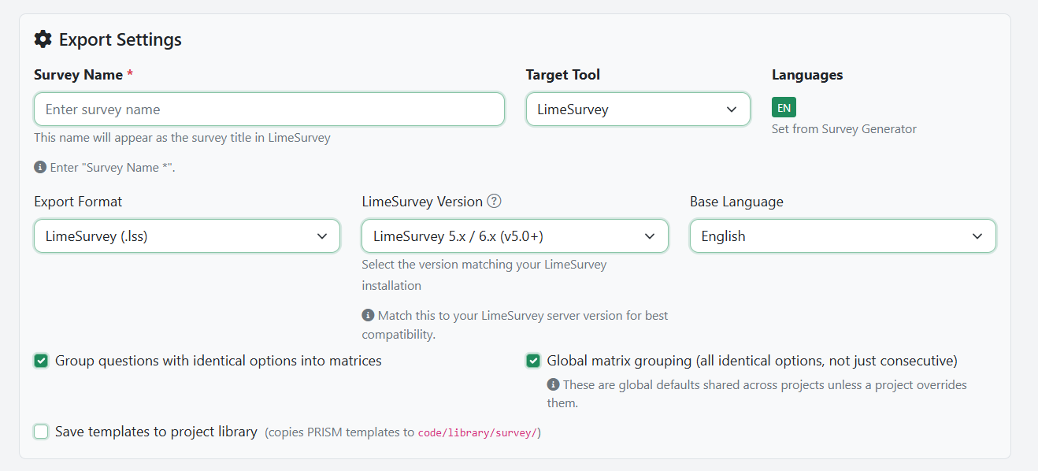Click the LimeSurvey Version help question-mark icon
The width and height of the screenshot is (1038, 471).
pyautogui.click(x=494, y=201)
